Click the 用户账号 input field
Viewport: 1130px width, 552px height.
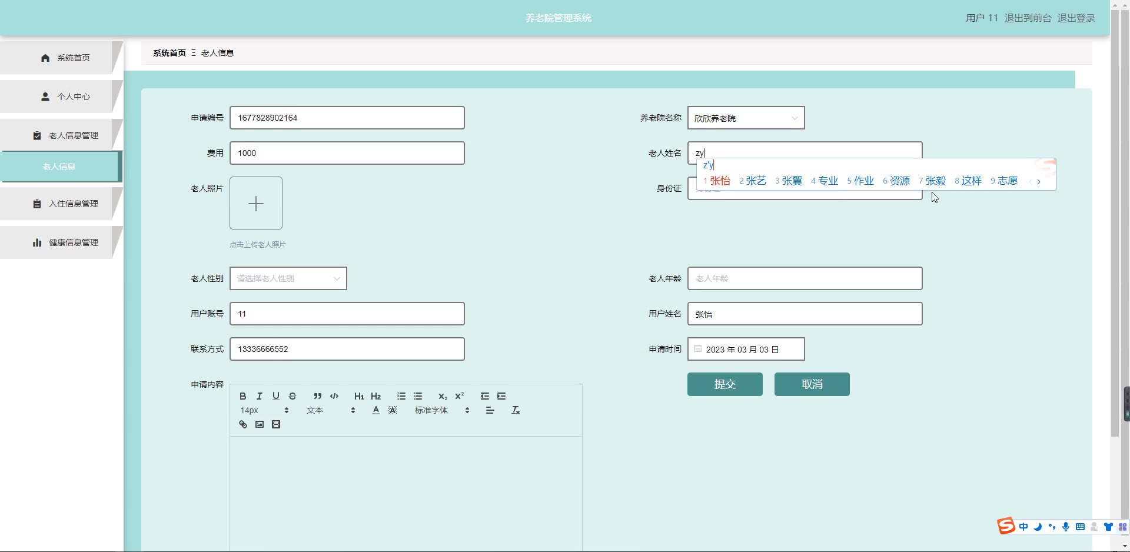pyautogui.click(x=347, y=314)
